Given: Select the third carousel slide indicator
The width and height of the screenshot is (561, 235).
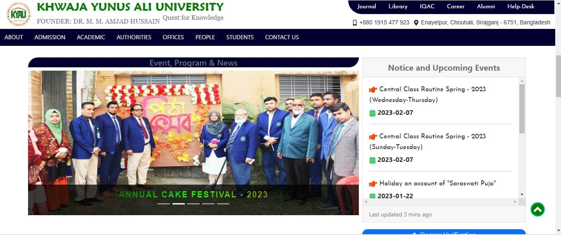Looking at the screenshot, I should [193, 204].
